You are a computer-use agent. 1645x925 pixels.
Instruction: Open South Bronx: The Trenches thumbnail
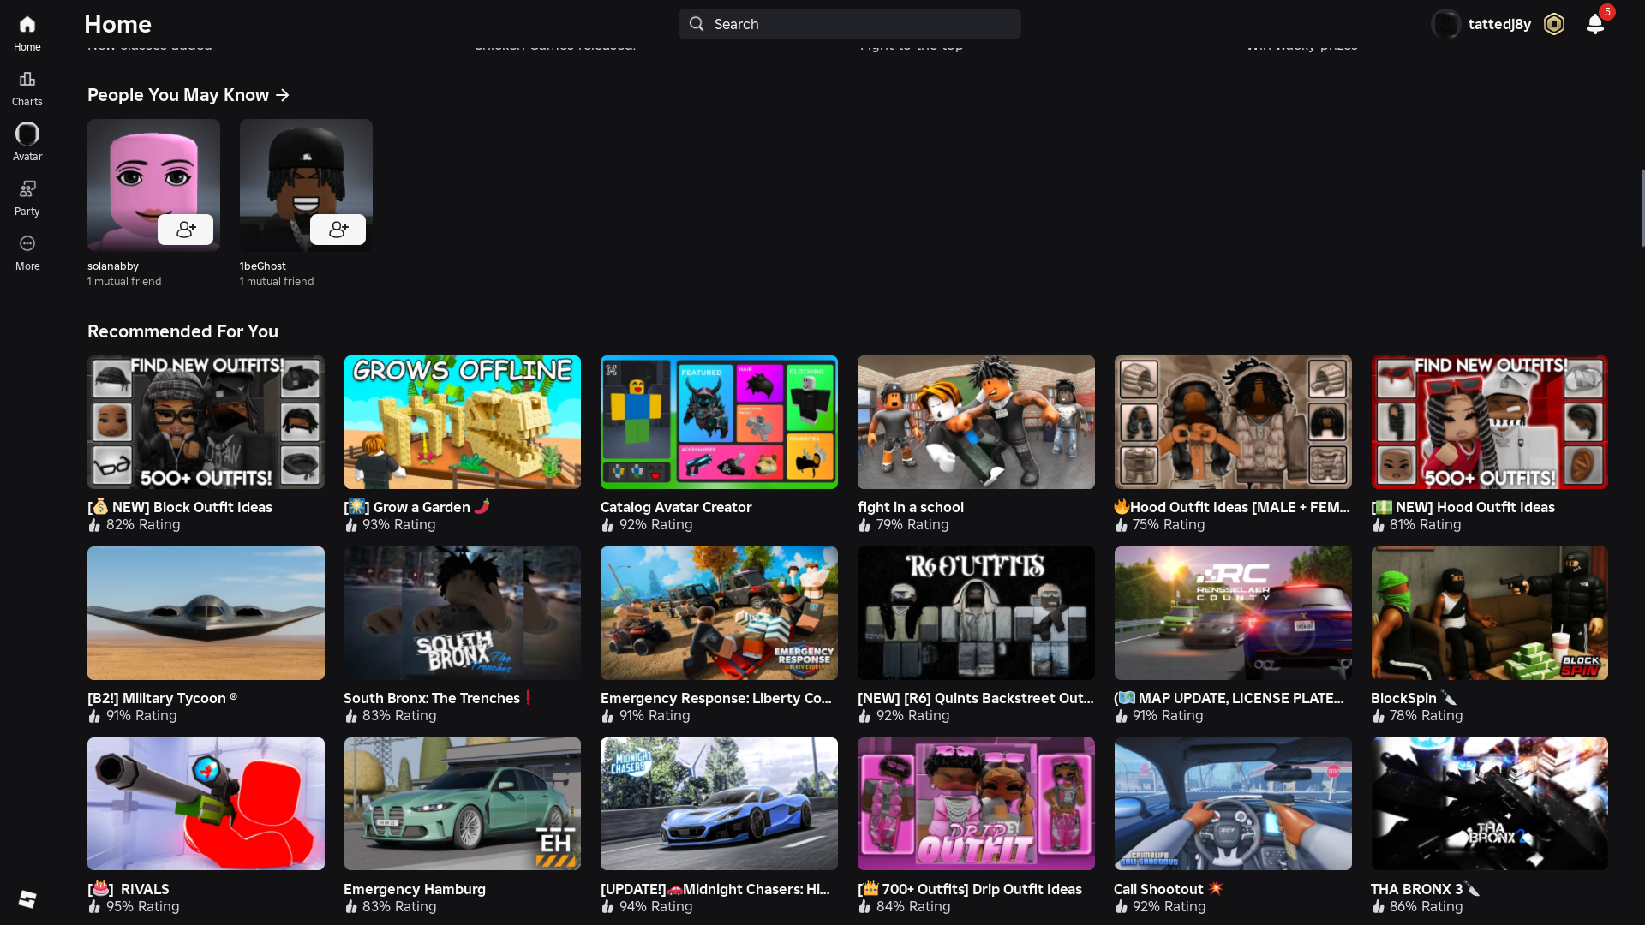pyautogui.click(x=463, y=613)
